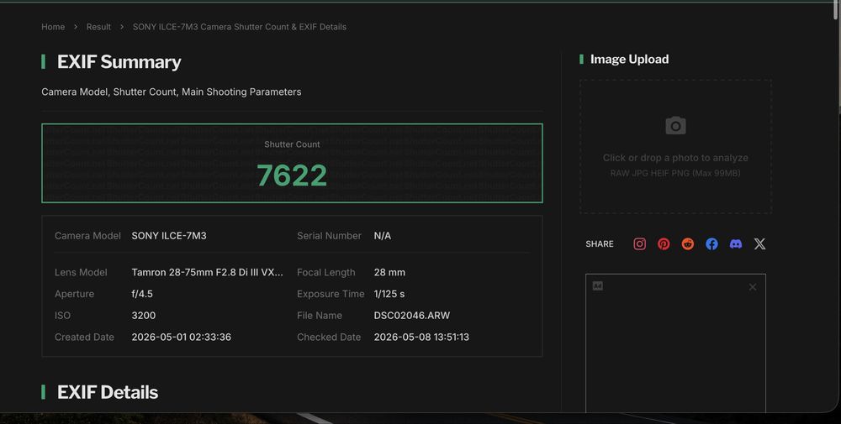This screenshot has width=841, height=424.
Task: Select camera model value SONY ILCE-7M3
Action: coord(169,236)
